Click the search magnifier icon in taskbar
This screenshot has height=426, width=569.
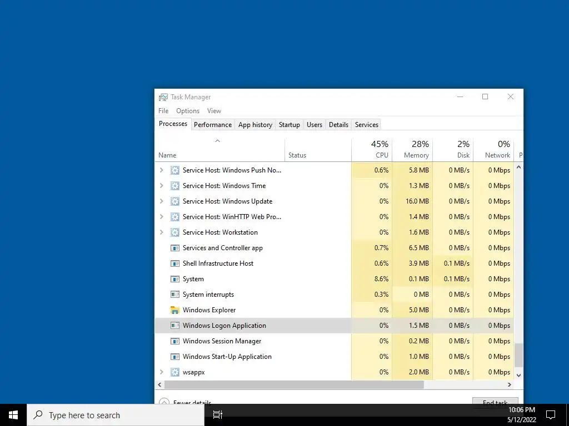point(38,415)
